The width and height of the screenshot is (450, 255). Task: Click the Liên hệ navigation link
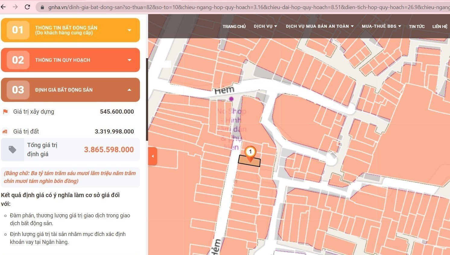(x=440, y=27)
